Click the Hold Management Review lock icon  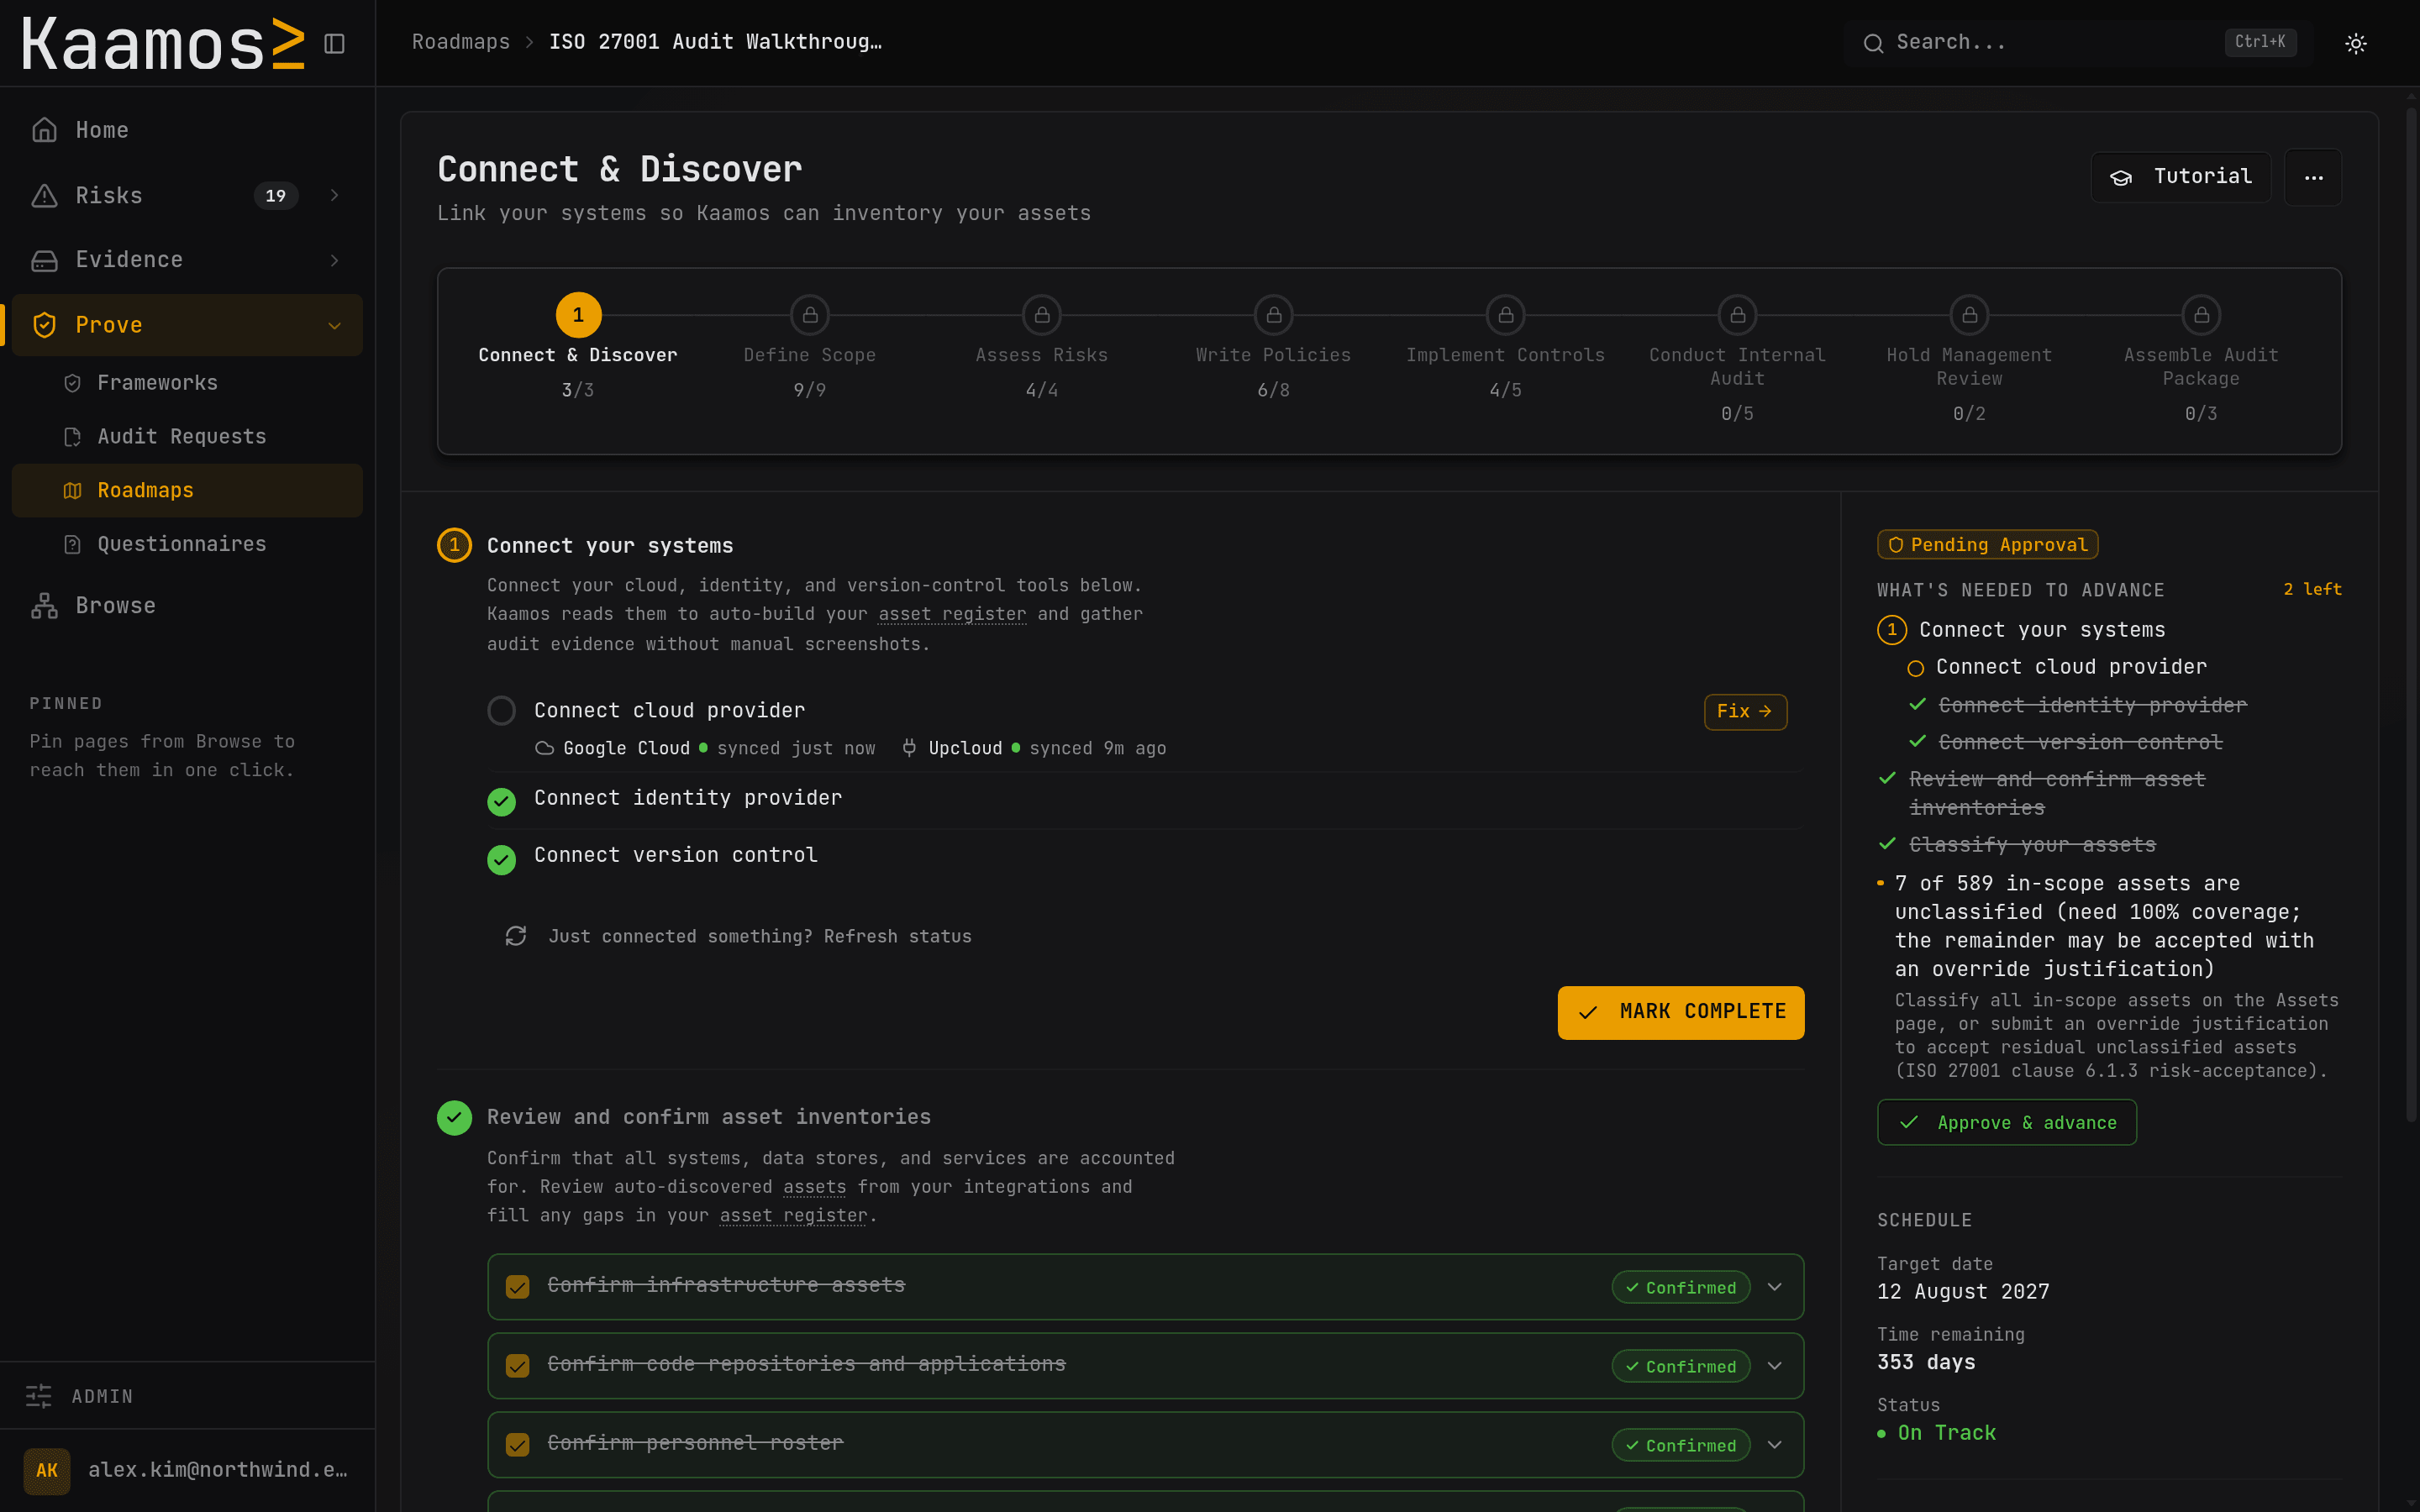click(x=1970, y=315)
